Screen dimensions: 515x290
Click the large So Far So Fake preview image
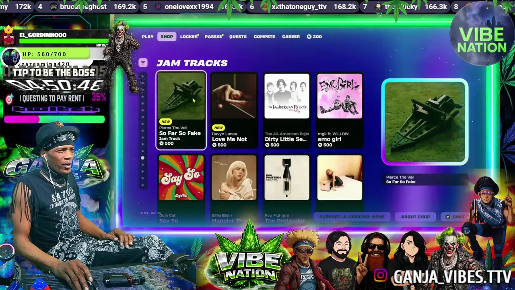coord(425,122)
